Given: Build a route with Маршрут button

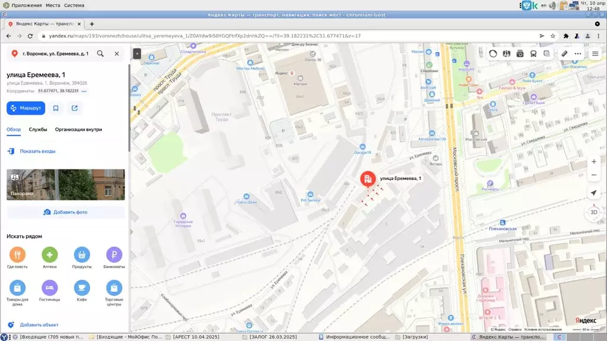Looking at the screenshot, I should point(26,108).
